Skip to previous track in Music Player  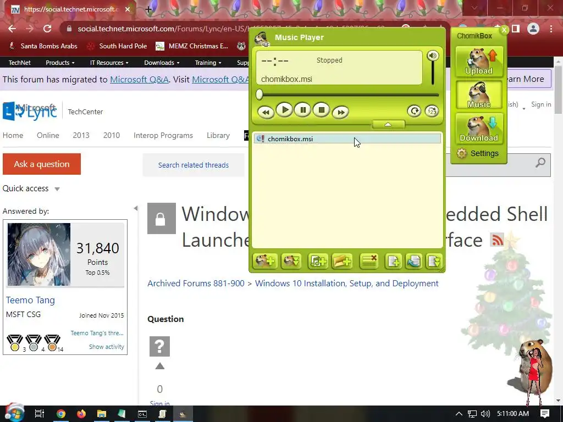[266, 112]
